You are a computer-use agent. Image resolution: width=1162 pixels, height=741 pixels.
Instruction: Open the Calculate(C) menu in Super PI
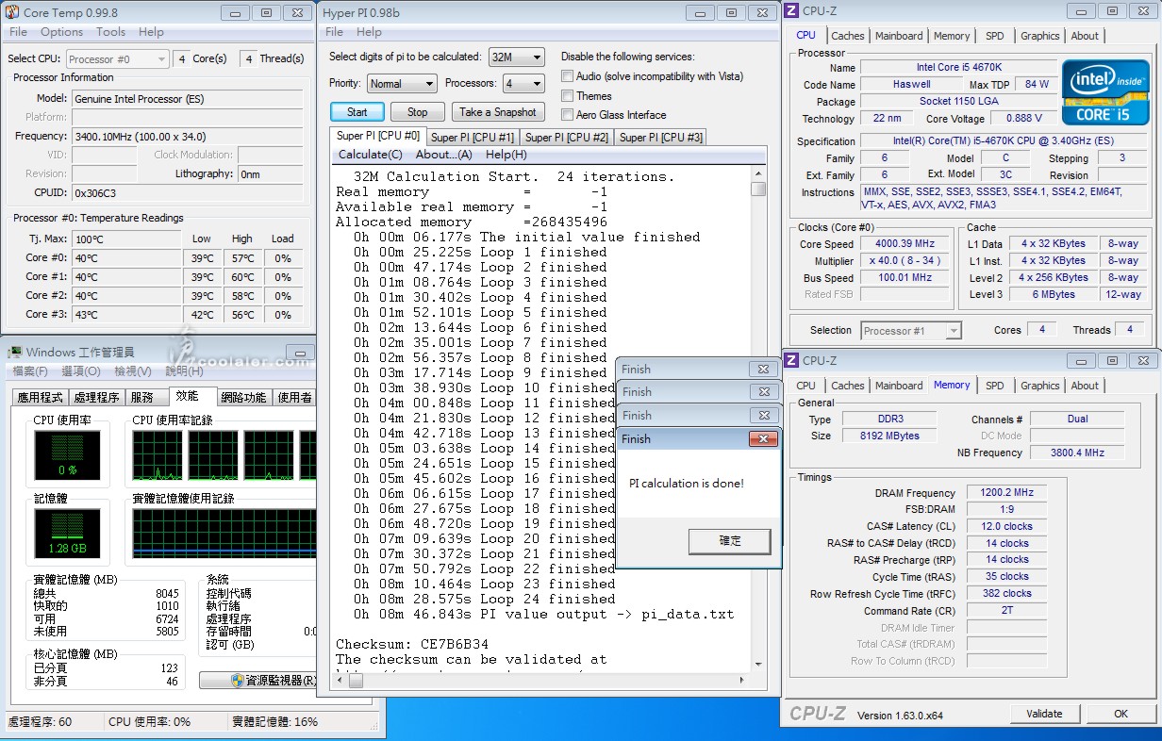pyautogui.click(x=370, y=155)
